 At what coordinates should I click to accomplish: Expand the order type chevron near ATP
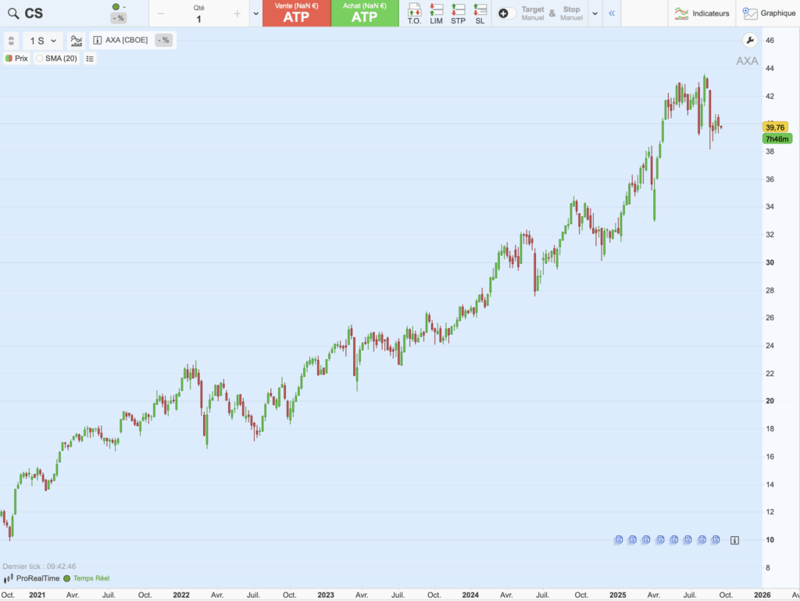tap(255, 13)
